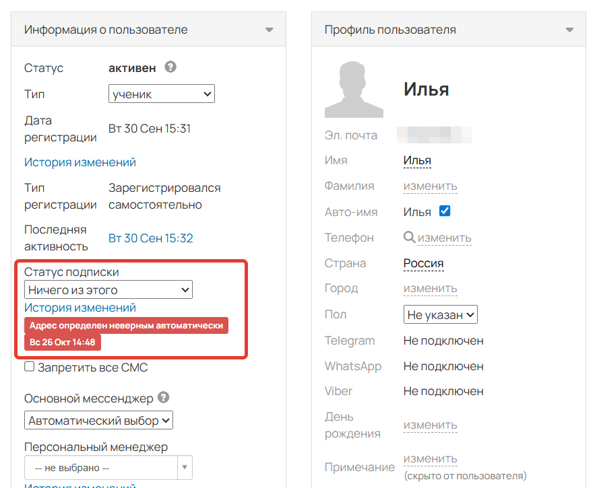Open the Основной мессенджер dropdown
597x488 pixels.
tap(98, 420)
